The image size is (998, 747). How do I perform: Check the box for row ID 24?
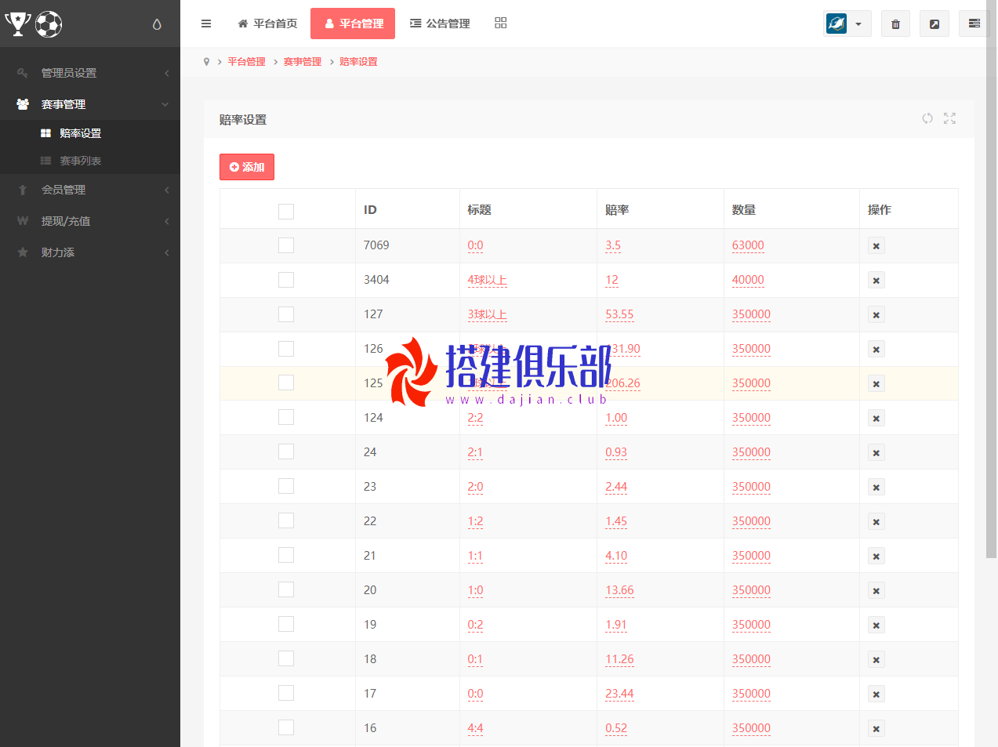286,451
